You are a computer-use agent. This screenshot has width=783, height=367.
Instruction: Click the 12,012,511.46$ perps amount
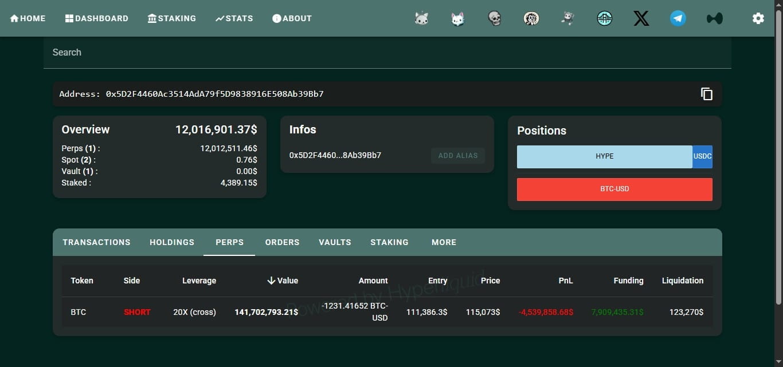pyautogui.click(x=229, y=148)
